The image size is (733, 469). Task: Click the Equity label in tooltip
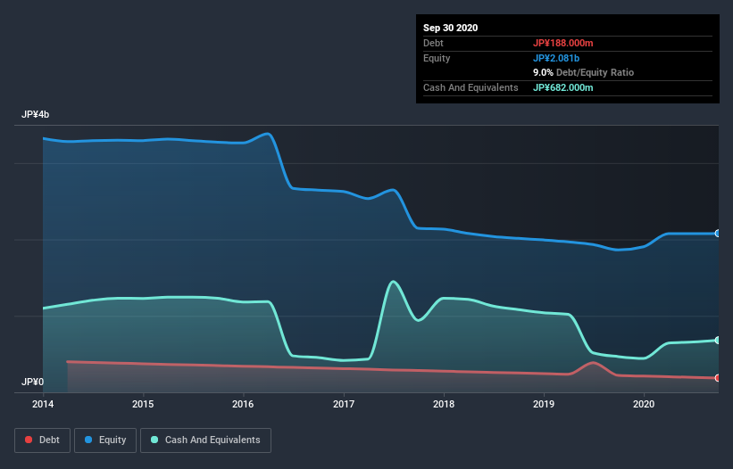pyautogui.click(x=437, y=58)
